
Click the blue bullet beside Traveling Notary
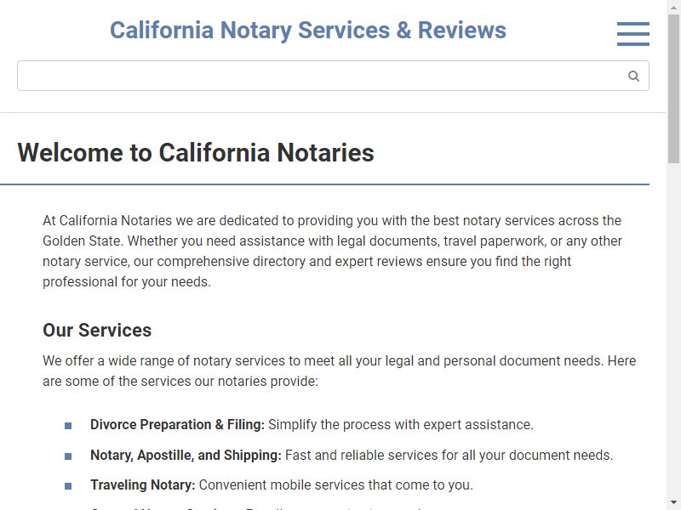68,485
